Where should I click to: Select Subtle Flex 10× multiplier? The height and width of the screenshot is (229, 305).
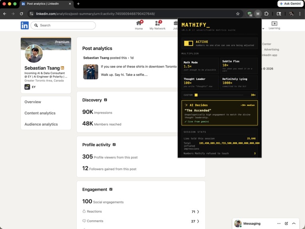[239, 66]
